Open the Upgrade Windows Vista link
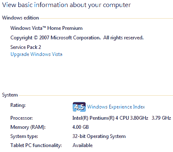The width and height of the screenshot is (173, 152). coord(37,54)
